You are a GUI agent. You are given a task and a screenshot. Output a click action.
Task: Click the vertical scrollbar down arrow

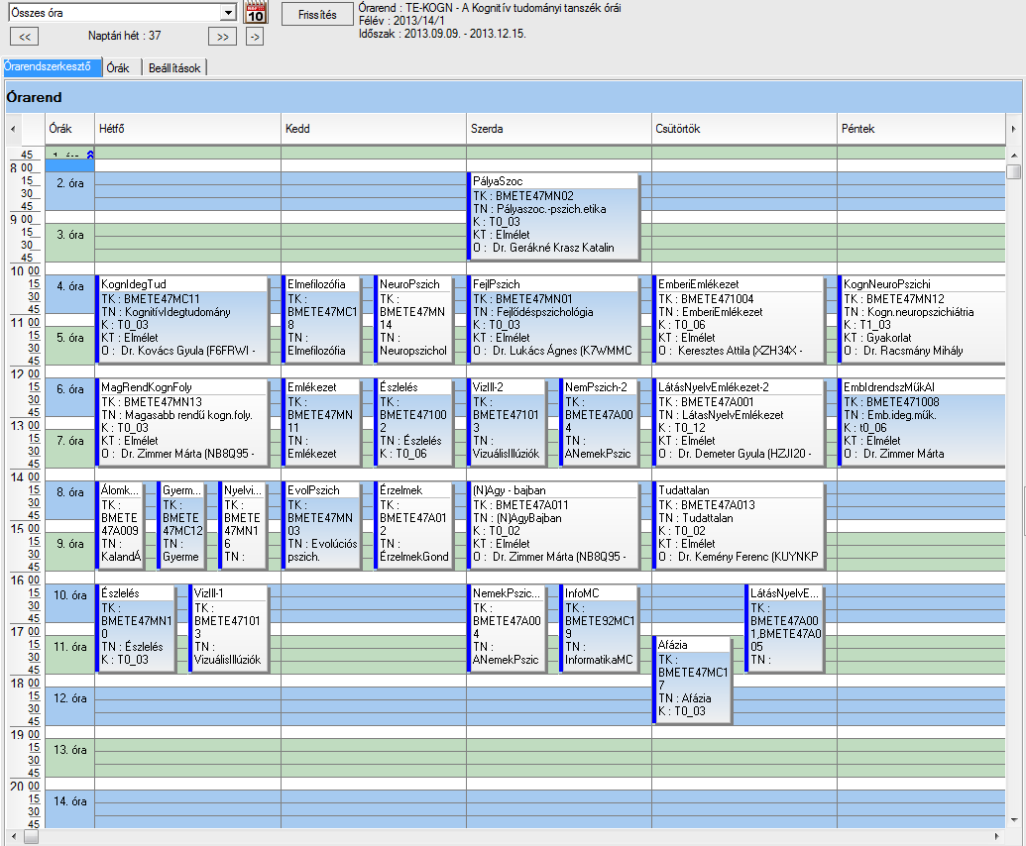[x=1013, y=820]
